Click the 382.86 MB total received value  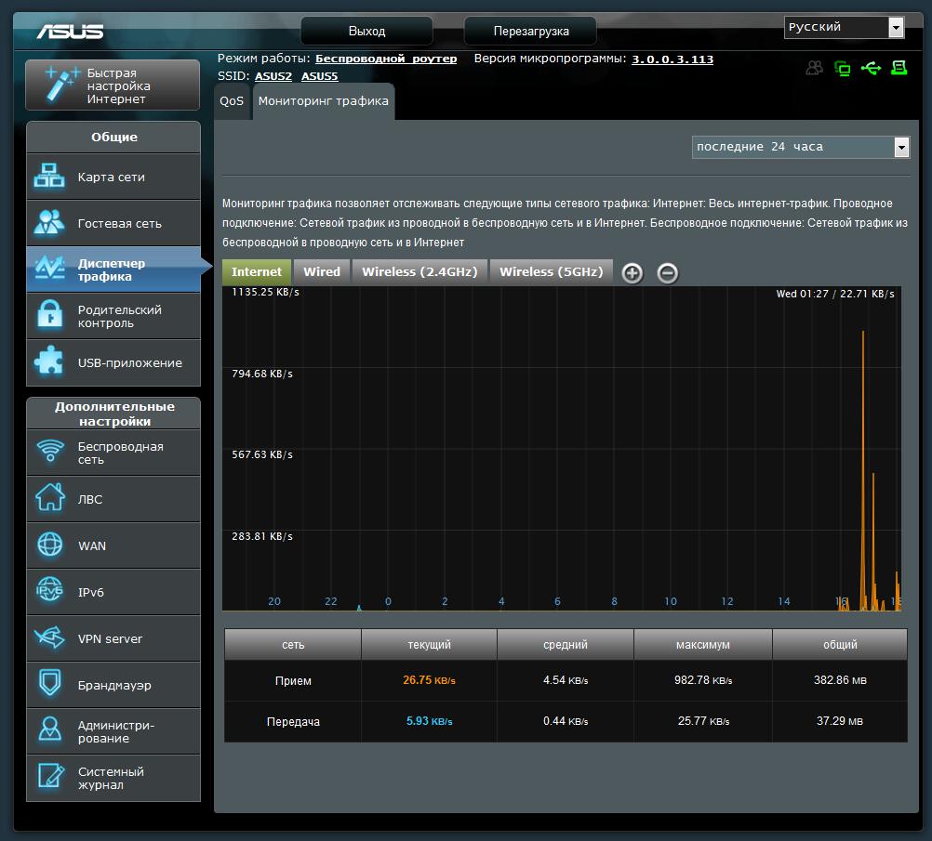click(x=840, y=680)
